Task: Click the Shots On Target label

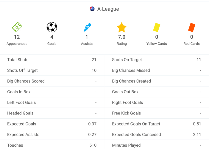Action: pos(127,60)
